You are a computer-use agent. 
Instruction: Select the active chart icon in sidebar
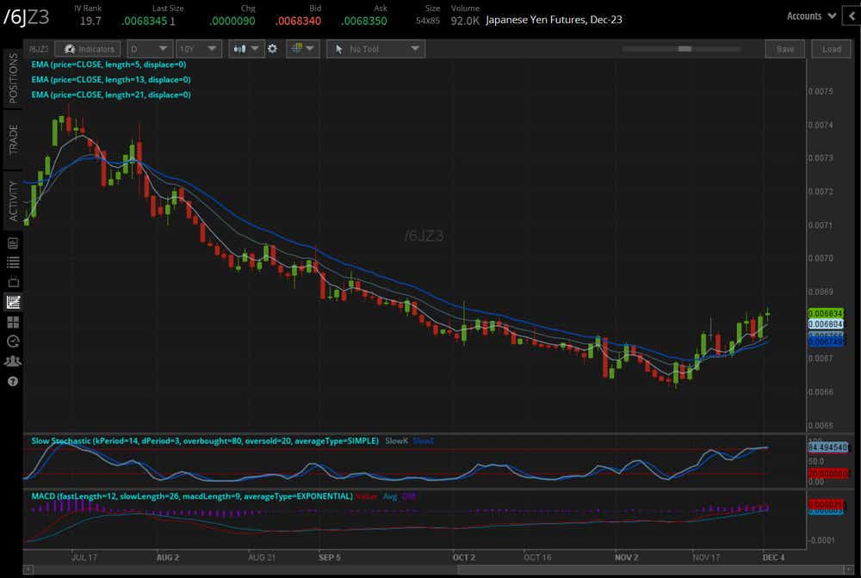[13, 302]
